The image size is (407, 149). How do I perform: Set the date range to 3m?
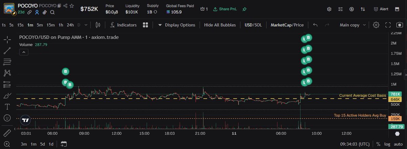(x=24, y=144)
